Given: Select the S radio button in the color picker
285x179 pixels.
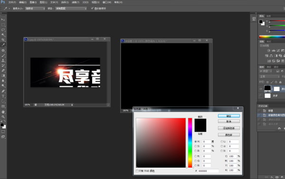Looking at the screenshot, I should coord(196,146).
